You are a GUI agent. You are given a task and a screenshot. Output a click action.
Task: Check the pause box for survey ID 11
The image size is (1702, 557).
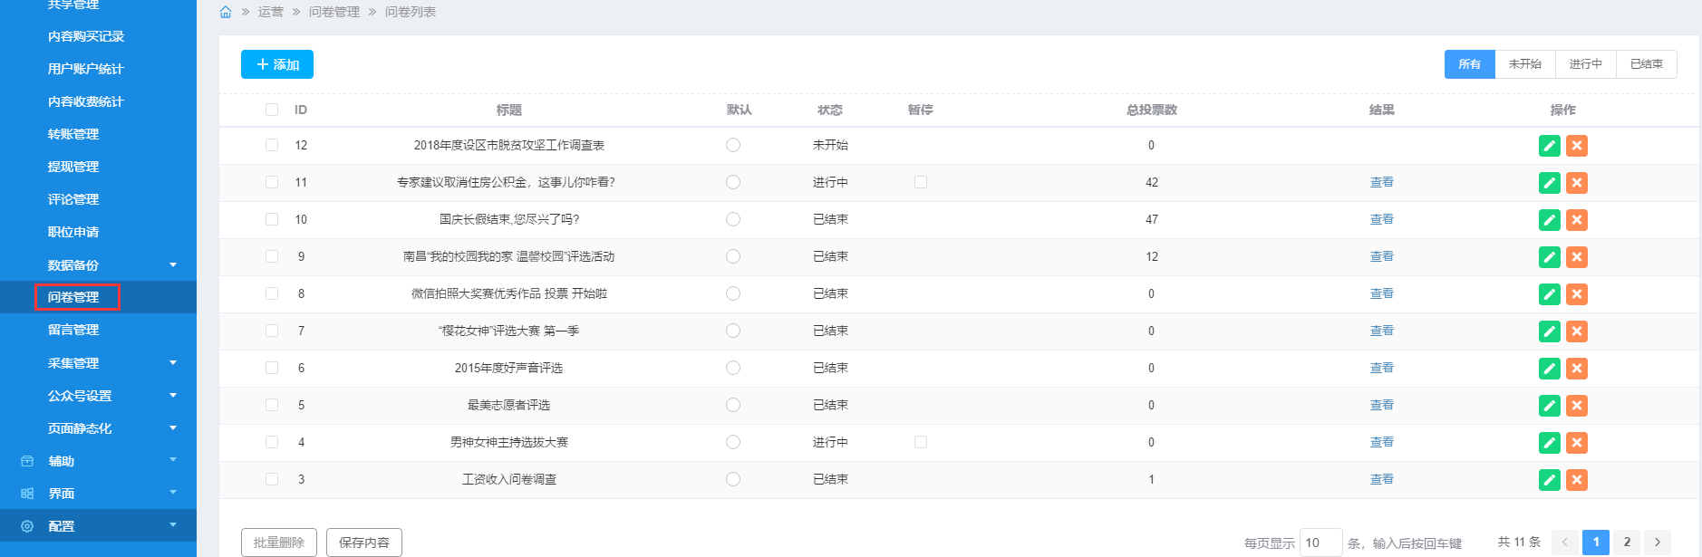(x=921, y=182)
